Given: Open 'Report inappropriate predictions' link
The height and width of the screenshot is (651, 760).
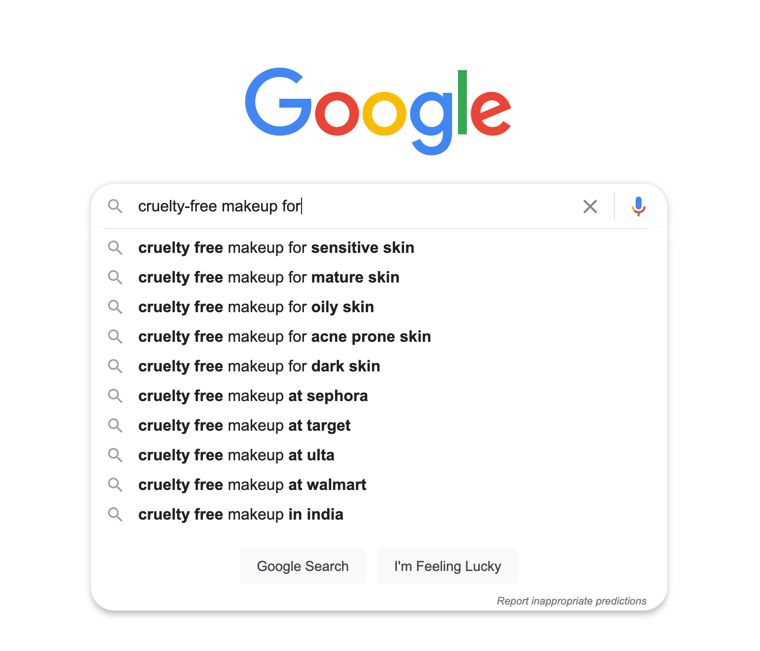Looking at the screenshot, I should tap(571, 601).
